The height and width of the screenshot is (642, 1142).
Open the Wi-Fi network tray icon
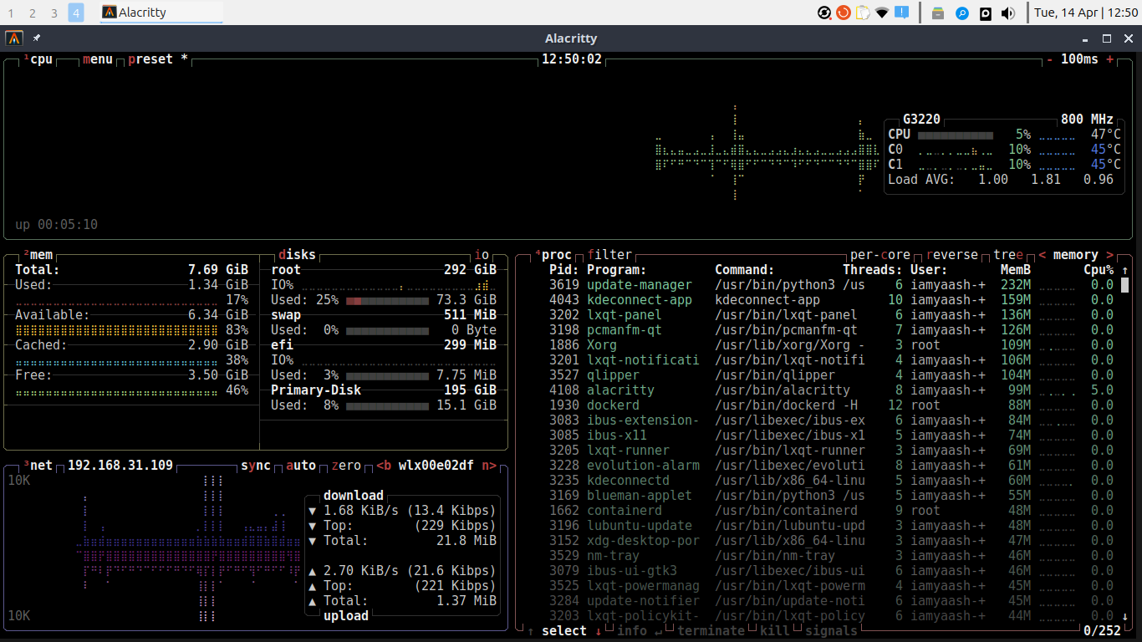click(x=882, y=13)
